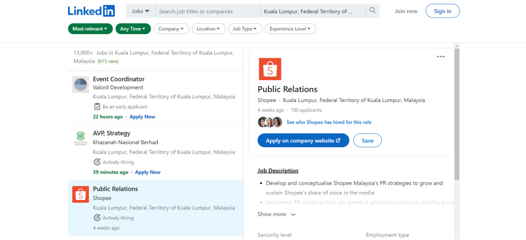Save the Public Relations job

[x=368, y=140]
